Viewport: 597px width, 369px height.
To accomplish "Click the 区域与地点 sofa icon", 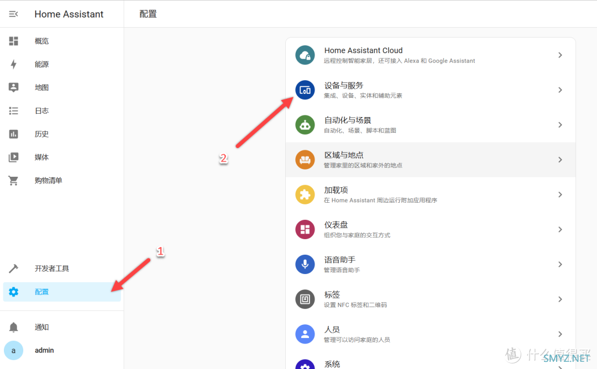I will pyautogui.click(x=305, y=160).
